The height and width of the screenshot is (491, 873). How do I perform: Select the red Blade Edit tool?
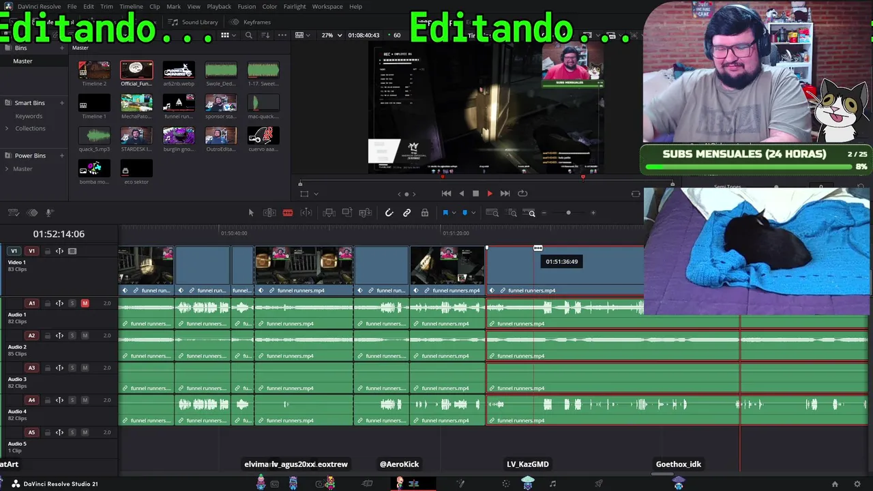[288, 213]
